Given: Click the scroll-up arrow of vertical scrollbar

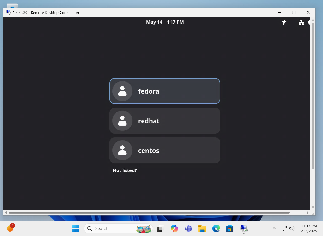Looking at the screenshot, I should (313, 20).
